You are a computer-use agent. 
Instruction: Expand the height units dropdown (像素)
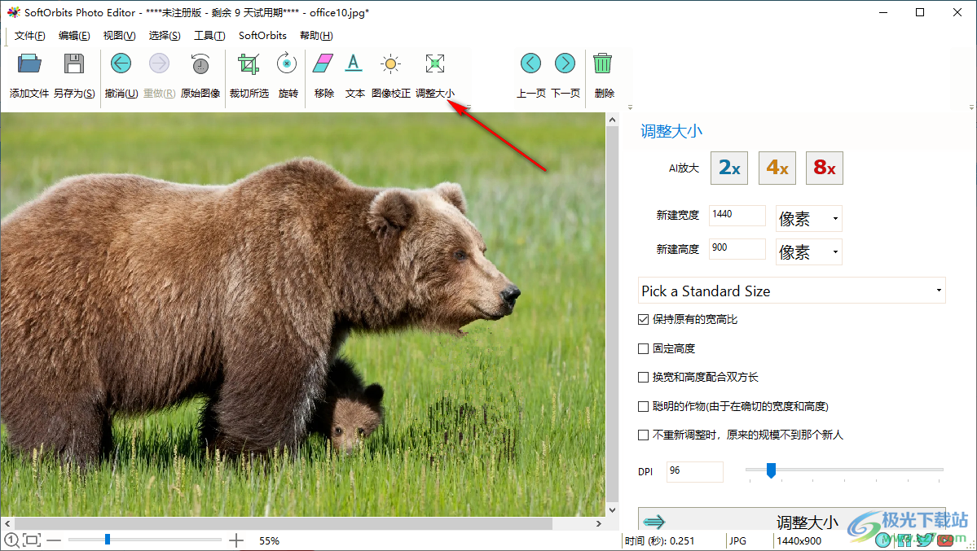tap(808, 251)
